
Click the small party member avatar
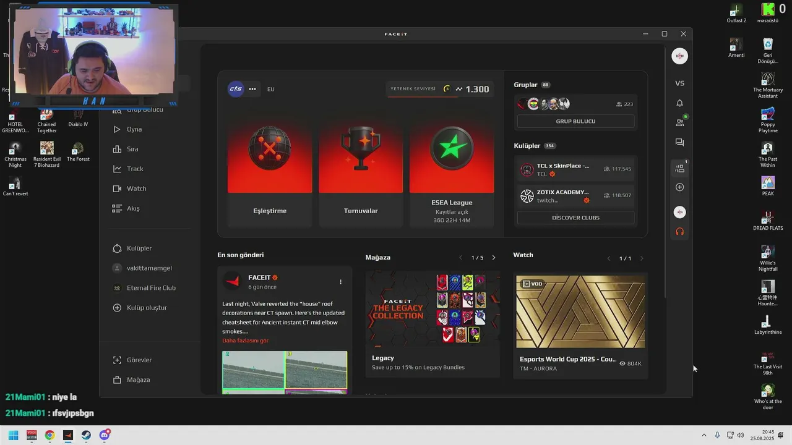point(680,212)
